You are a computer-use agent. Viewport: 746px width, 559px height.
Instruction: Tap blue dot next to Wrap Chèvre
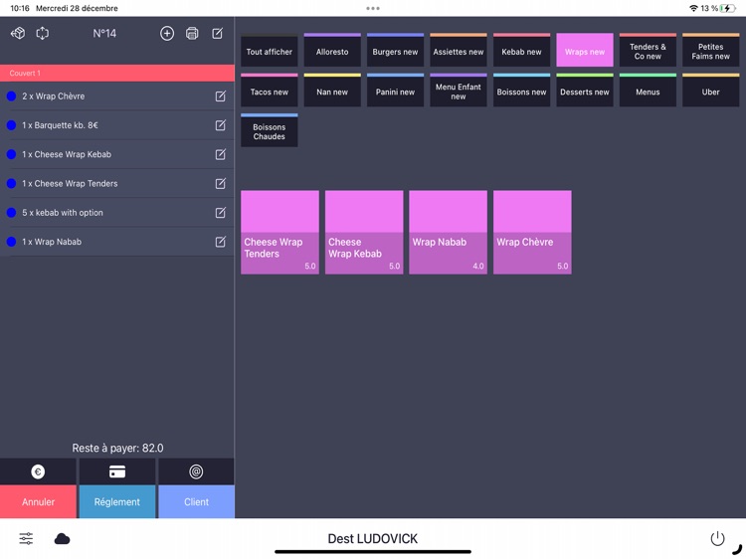11,96
